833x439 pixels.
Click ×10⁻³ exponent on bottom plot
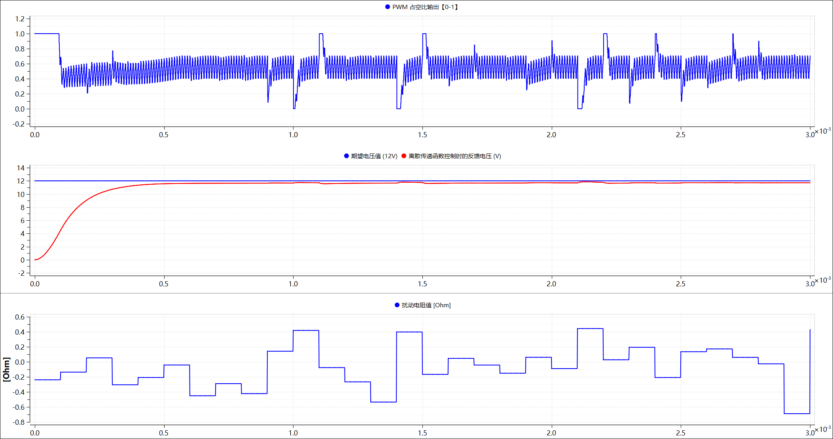[x=823, y=430]
